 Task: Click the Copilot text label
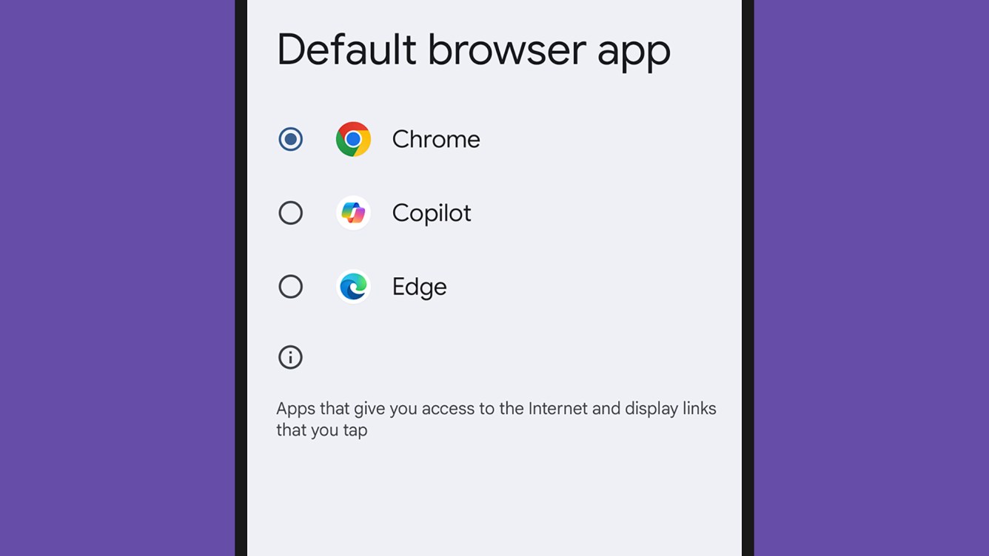[x=432, y=213]
